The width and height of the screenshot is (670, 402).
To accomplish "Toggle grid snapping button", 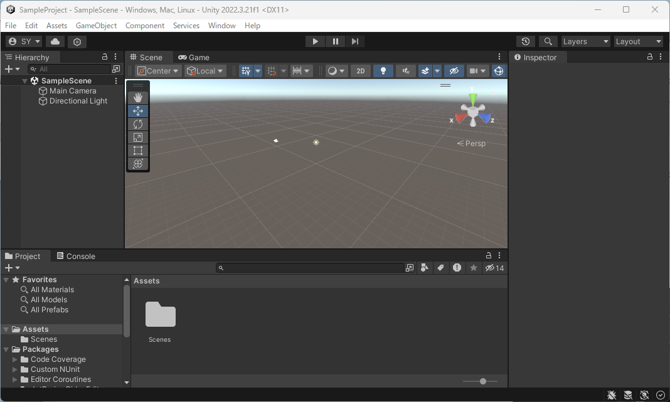I will 272,71.
